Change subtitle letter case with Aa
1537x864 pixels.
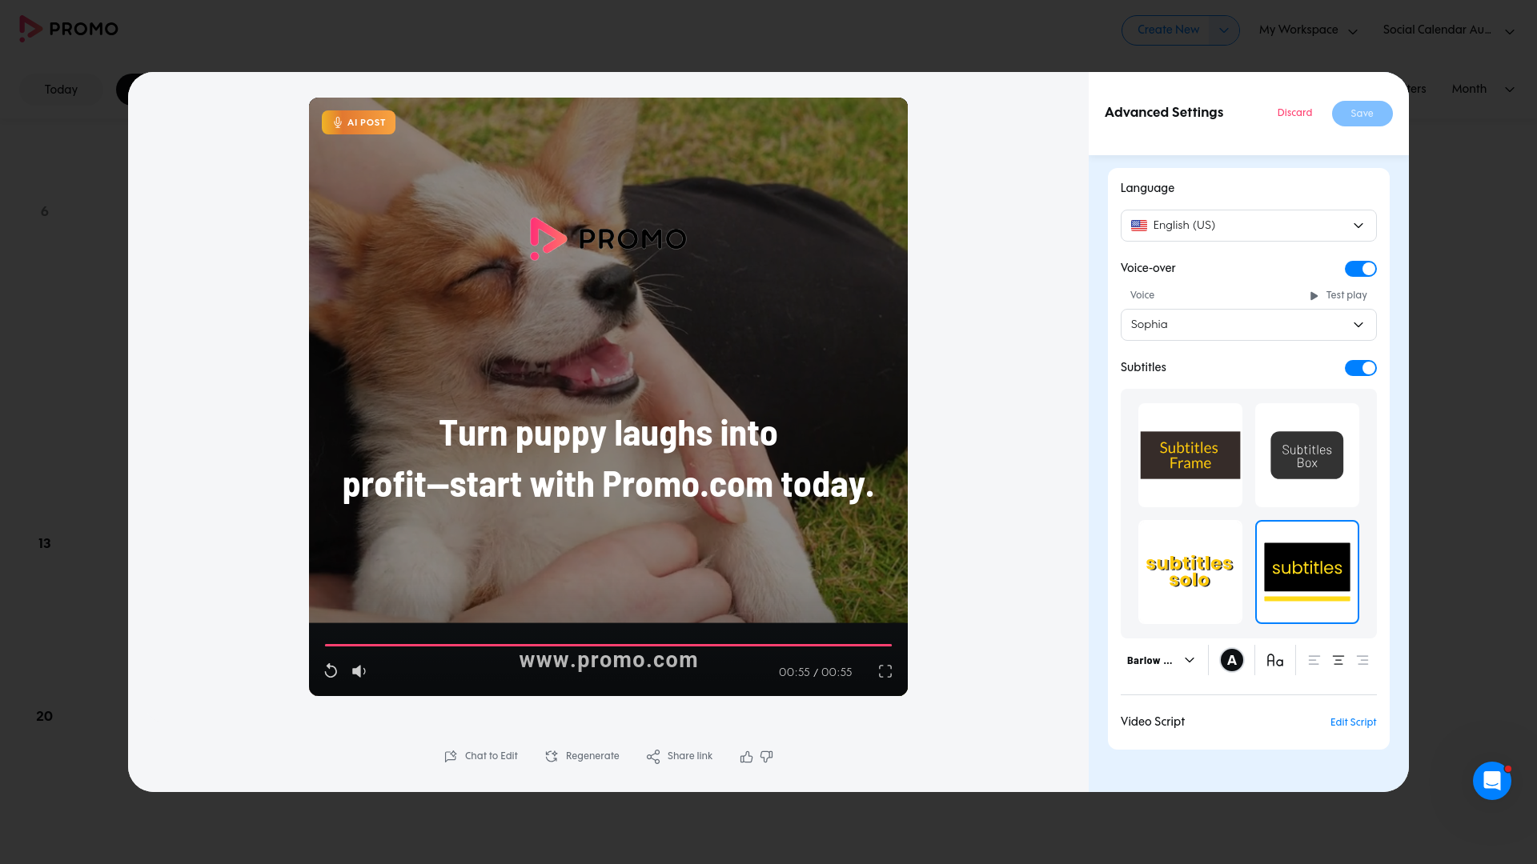click(1275, 660)
